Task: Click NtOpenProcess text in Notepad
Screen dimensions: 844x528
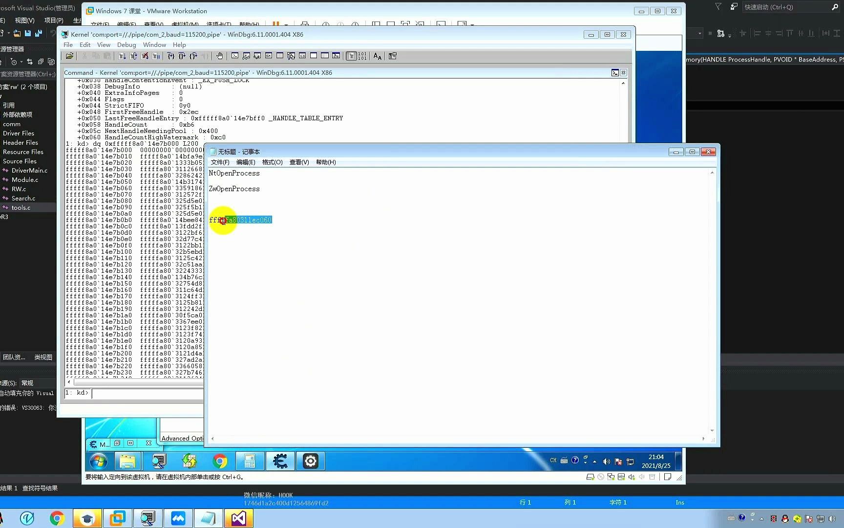Action: [234, 174]
